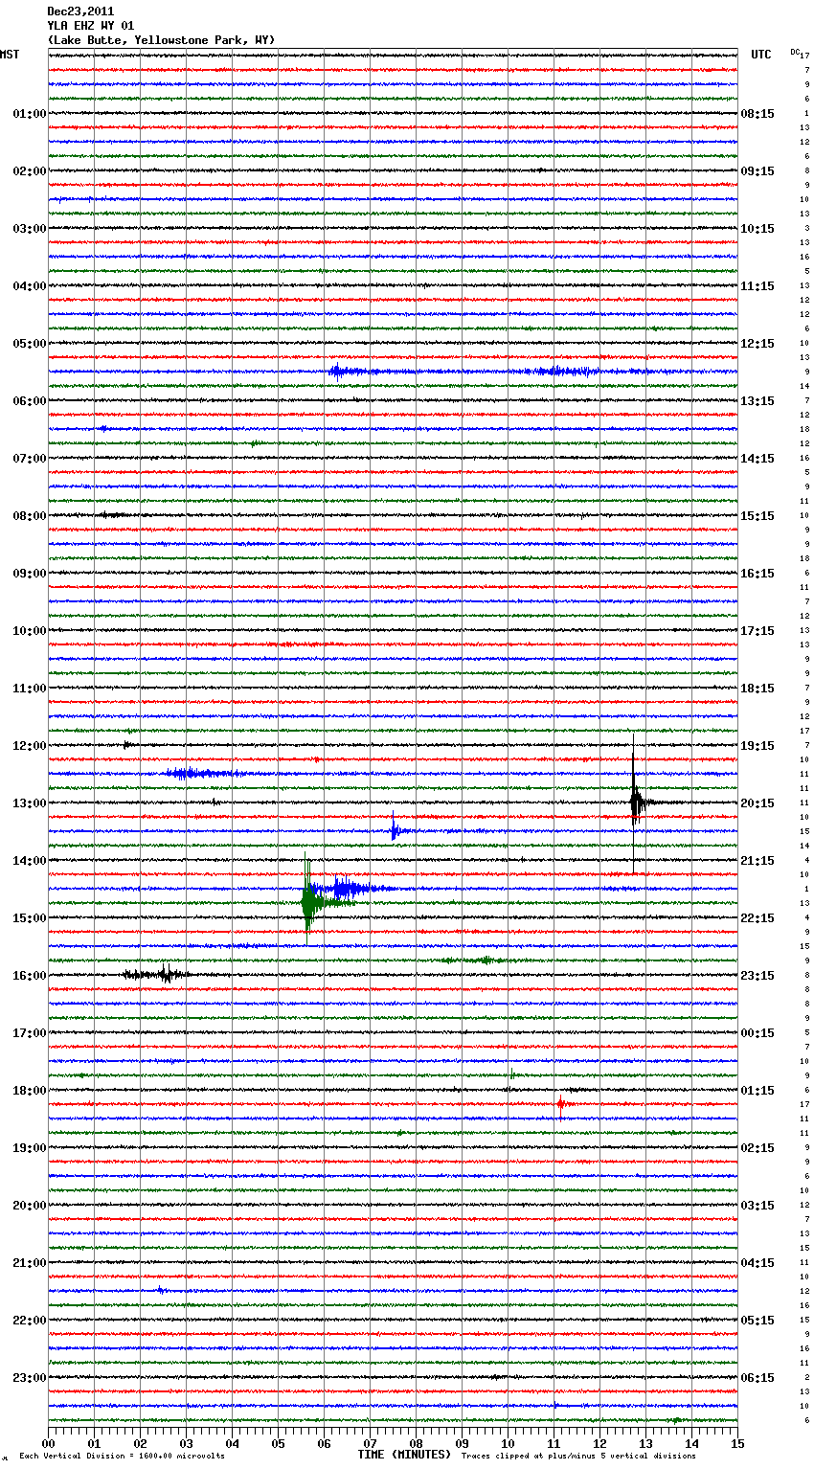
Task: Click the "06:15" UTC time label
Action: coord(757,1378)
